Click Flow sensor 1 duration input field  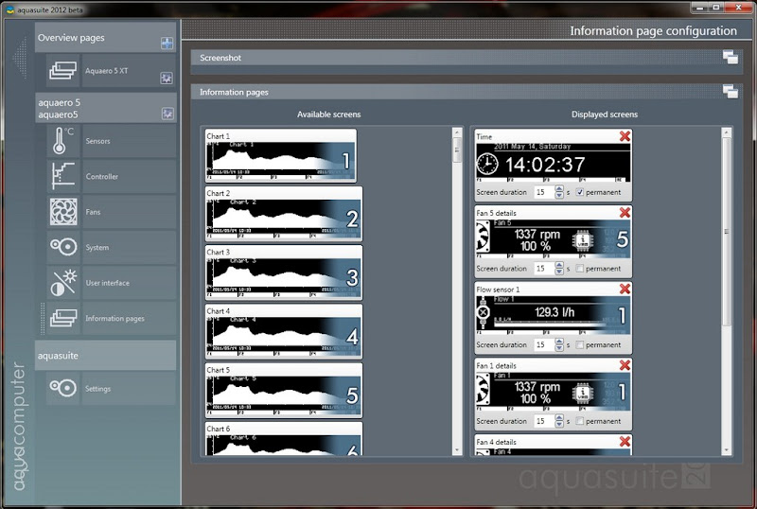click(544, 344)
